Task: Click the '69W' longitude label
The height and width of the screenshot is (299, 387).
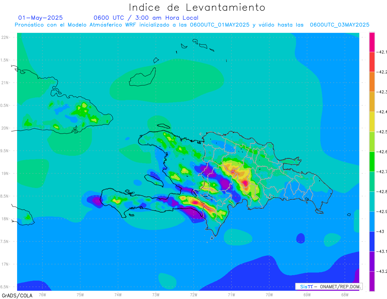Action: tap(307, 295)
